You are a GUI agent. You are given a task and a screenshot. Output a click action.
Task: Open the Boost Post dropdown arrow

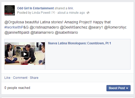pyautogui.click(x=127, y=88)
